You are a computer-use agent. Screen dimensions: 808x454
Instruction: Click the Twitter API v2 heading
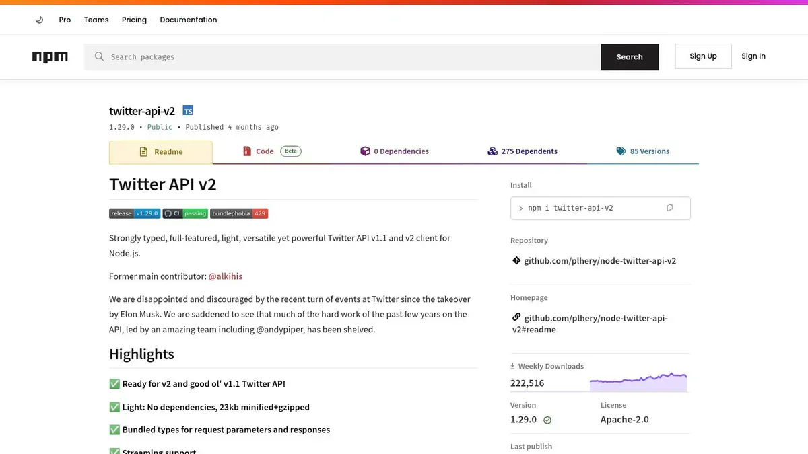[163, 184]
